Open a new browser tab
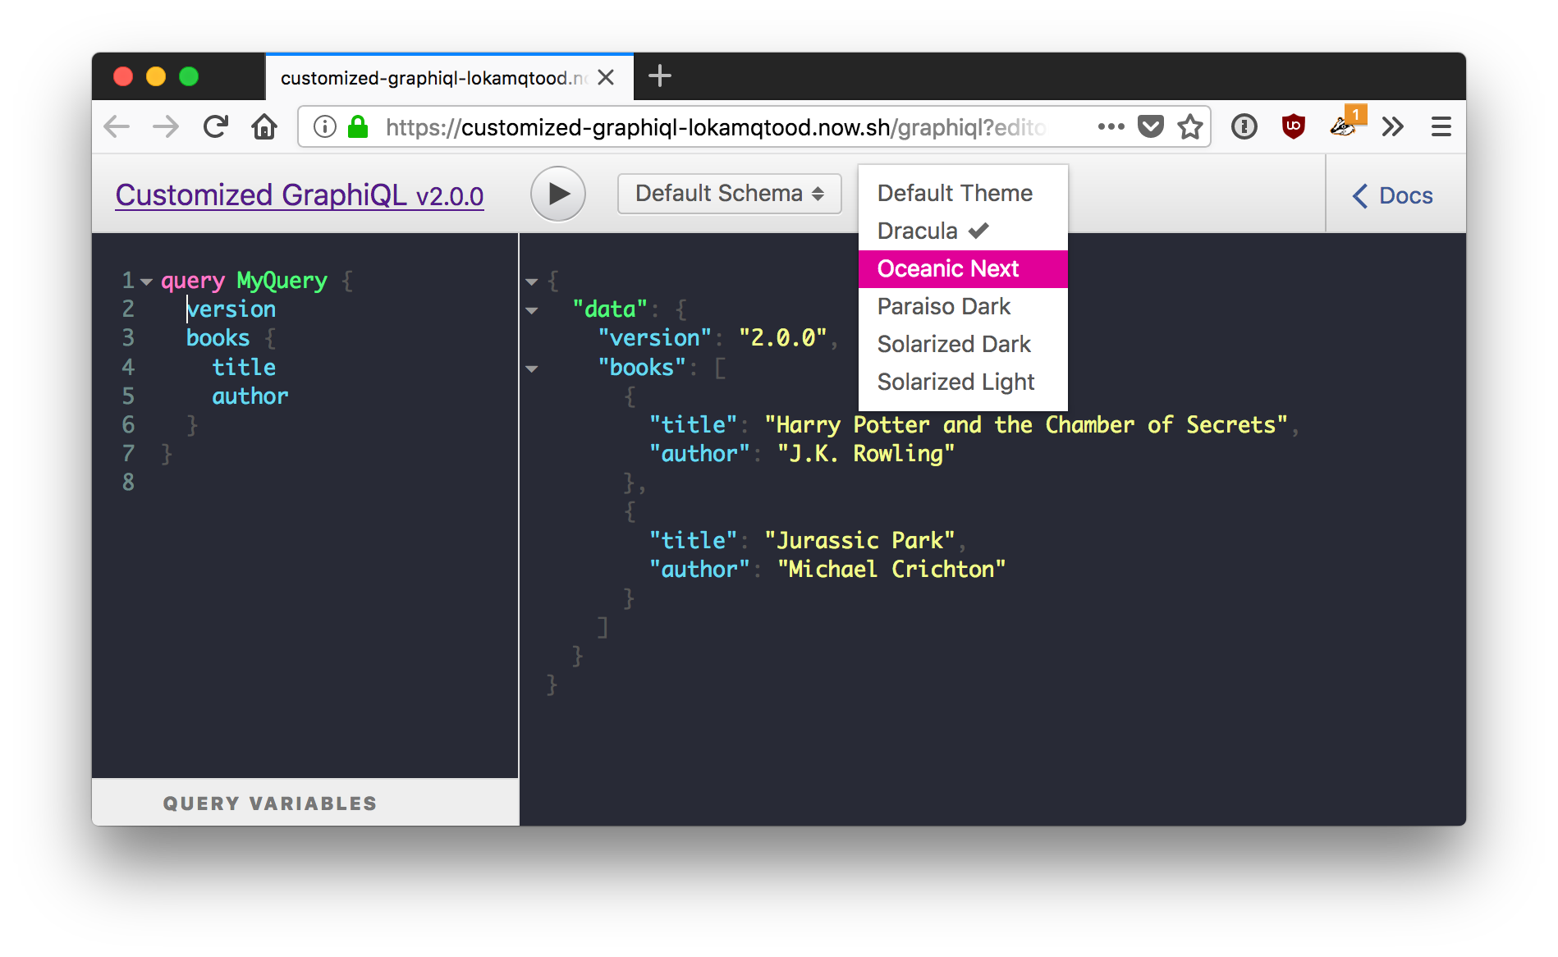The image size is (1558, 957). point(660,76)
